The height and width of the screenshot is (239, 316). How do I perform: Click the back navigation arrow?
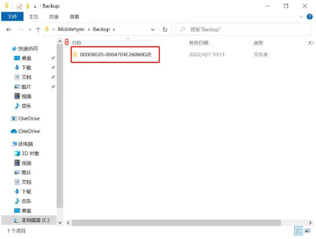tap(9, 30)
